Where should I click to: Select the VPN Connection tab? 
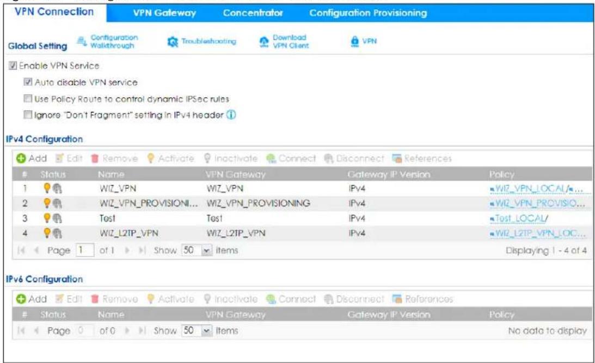(54, 12)
